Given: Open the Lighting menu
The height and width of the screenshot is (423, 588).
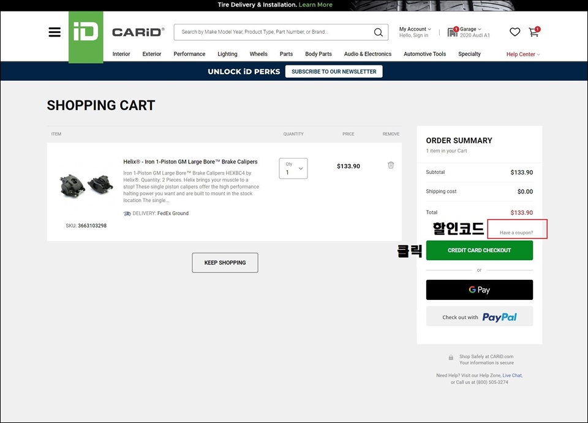Looking at the screenshot, I should (x=227, y=54).
